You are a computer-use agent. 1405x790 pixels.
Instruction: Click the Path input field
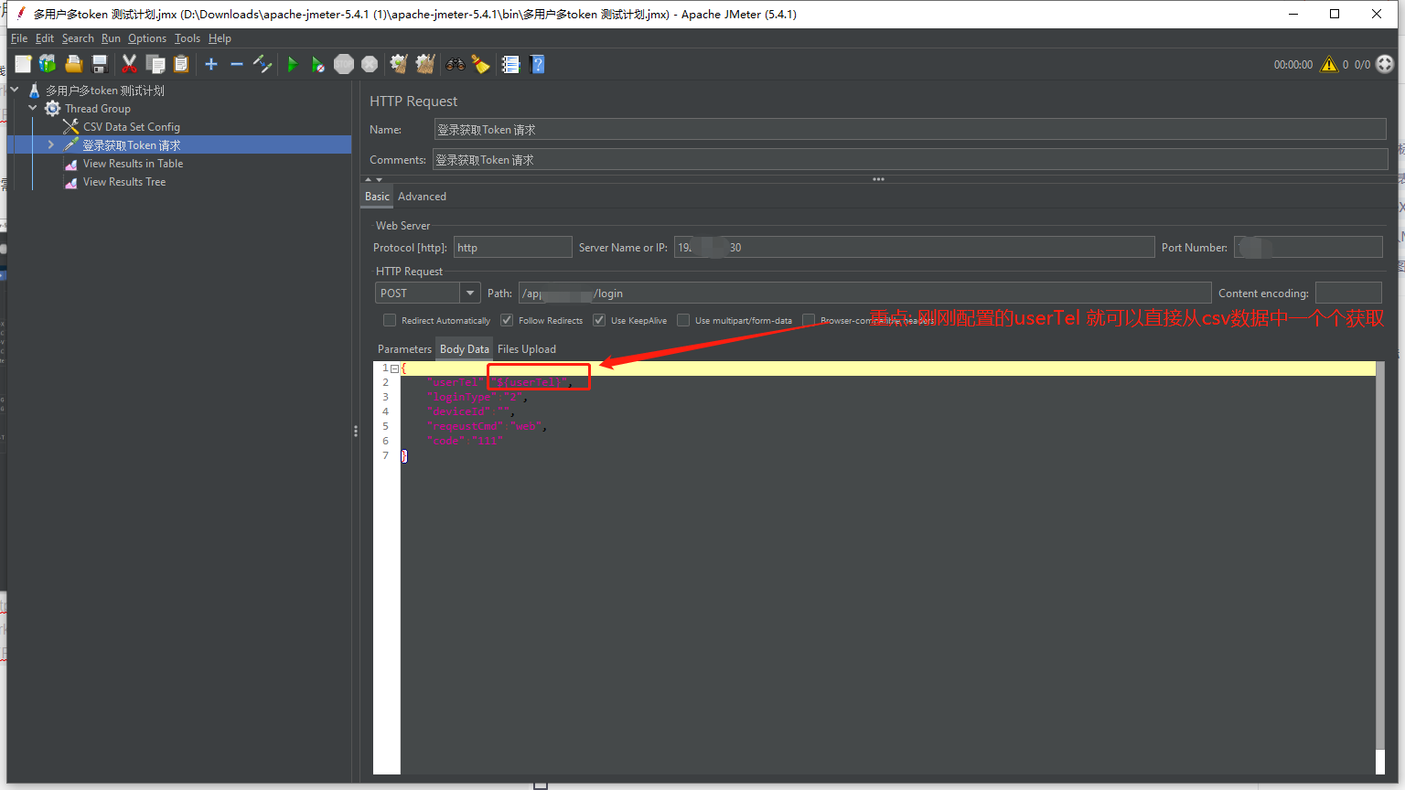tap(864, 294)
